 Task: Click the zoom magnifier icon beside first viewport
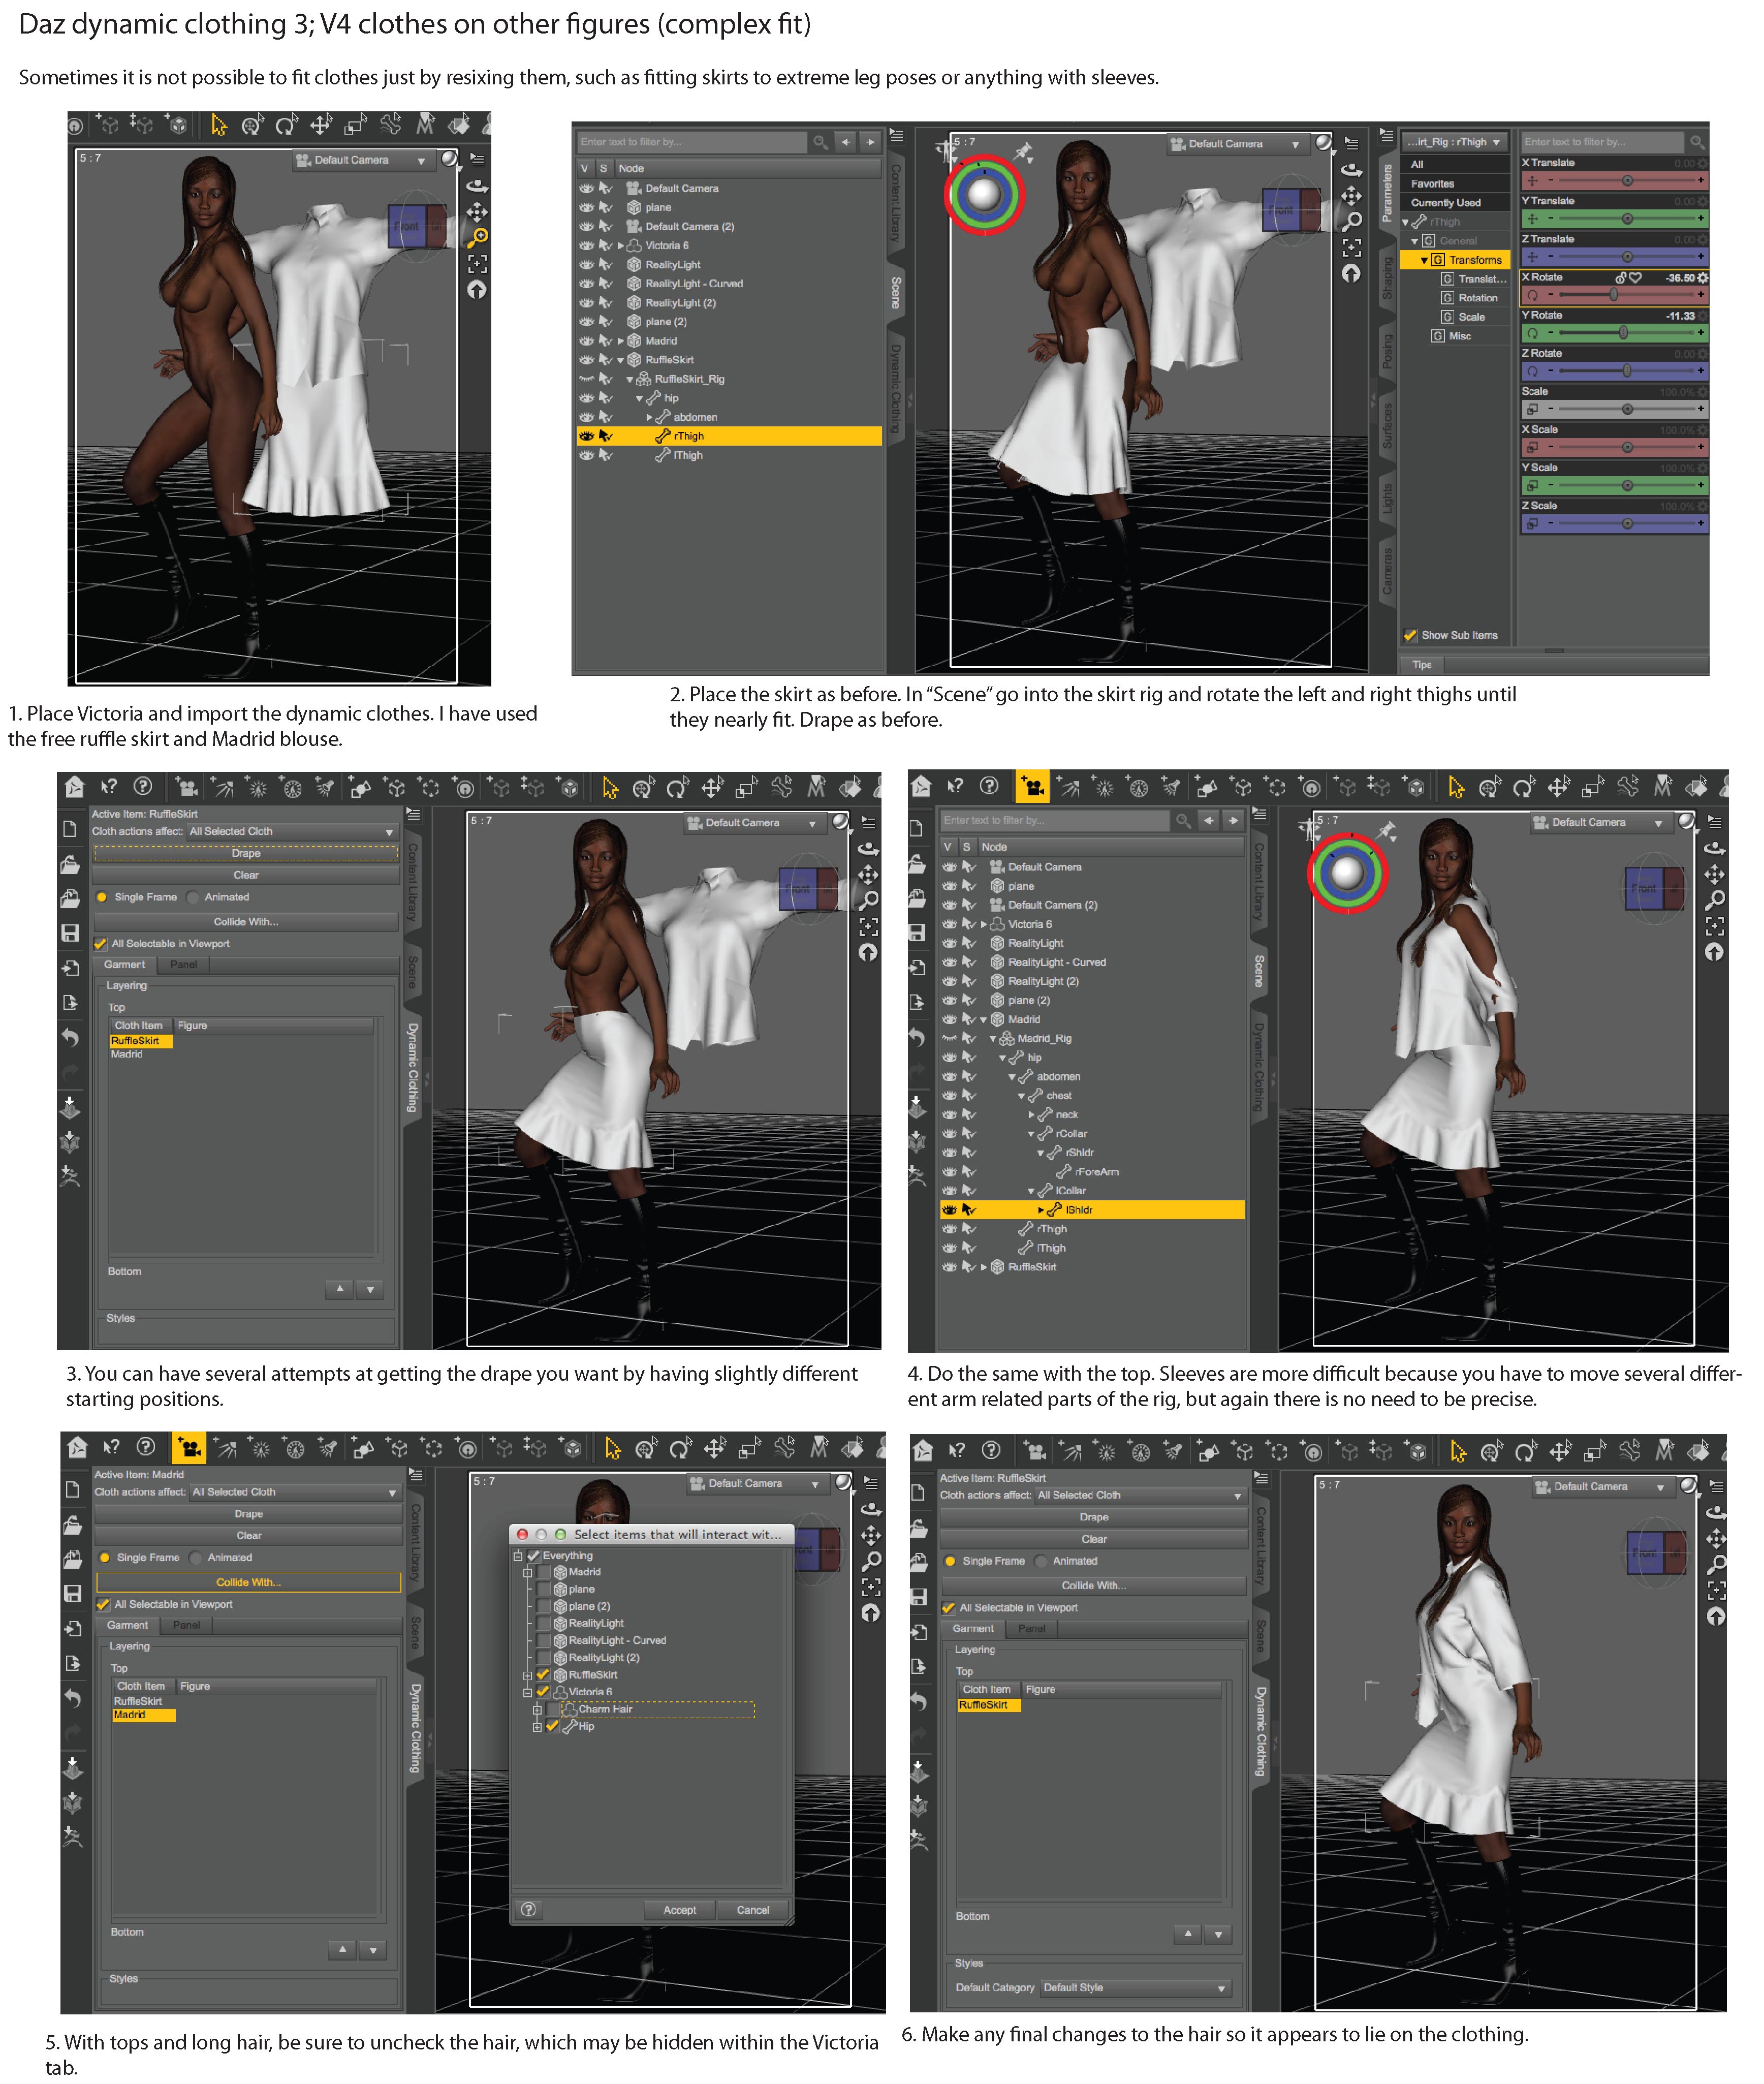477,238
